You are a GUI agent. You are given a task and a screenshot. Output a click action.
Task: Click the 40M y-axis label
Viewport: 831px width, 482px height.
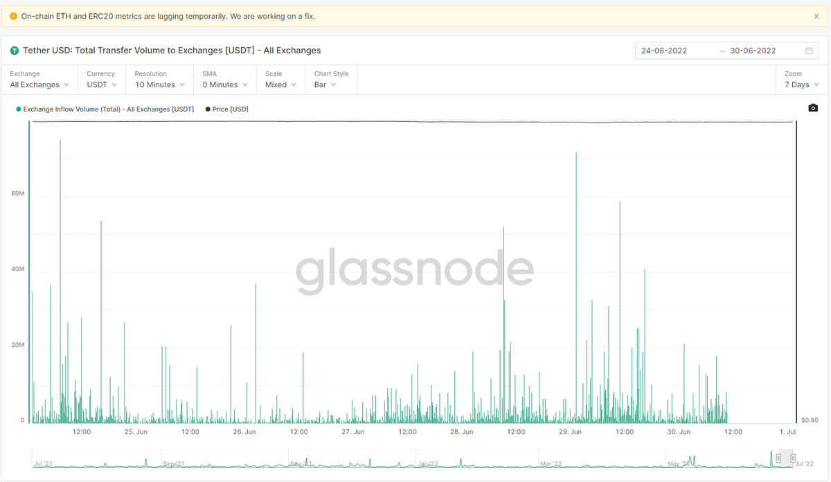point(18,269)
